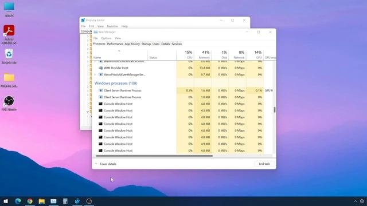Sort by GPU column showing 14%
Screen dimensions: 367x206
[x=255, y=55]
